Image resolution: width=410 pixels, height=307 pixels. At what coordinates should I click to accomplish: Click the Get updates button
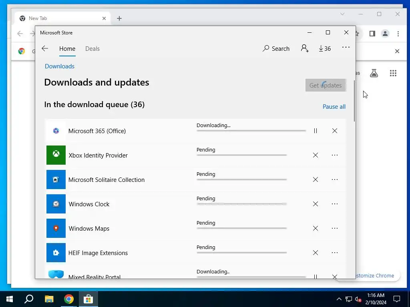coord(326,86)
